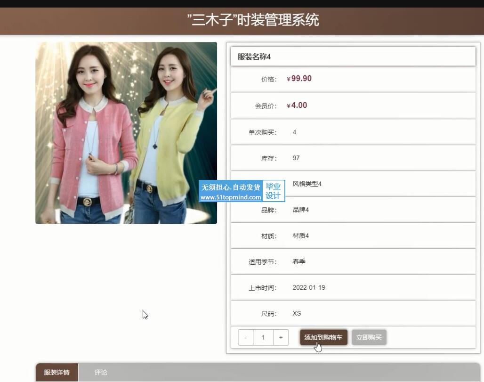This screenshot has height=382, width=484.
Task: Click the 价格 label
Action: point(269,79)
